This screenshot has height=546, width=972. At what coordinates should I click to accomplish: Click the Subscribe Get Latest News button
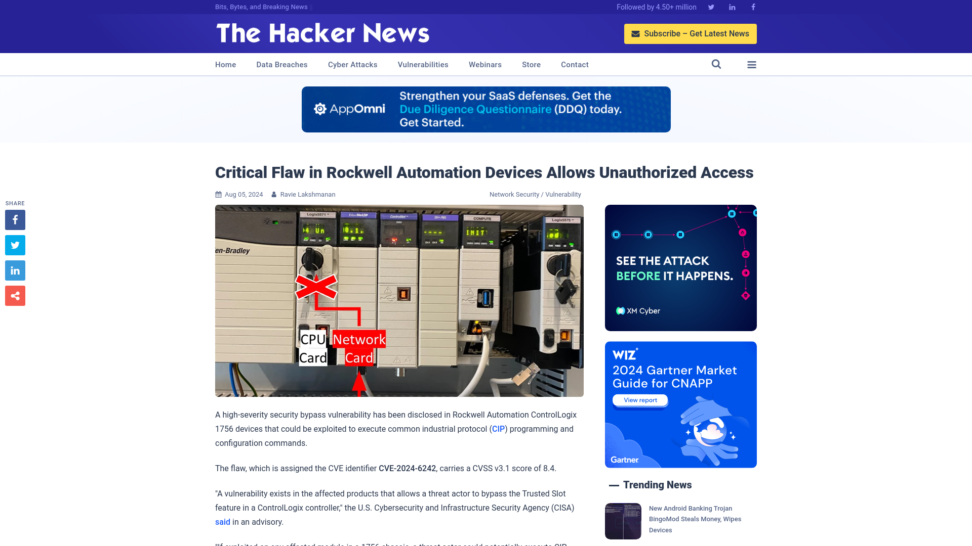point(691,33)
